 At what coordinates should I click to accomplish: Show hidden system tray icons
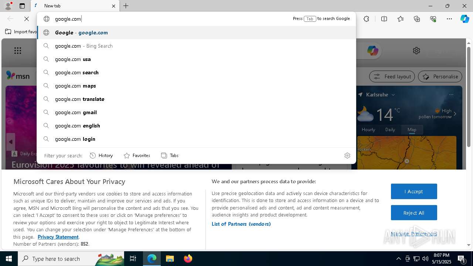[398, 259]
